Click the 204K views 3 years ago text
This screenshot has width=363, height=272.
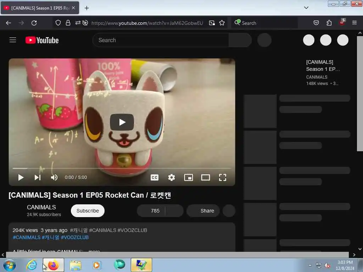tap(40, 230)
